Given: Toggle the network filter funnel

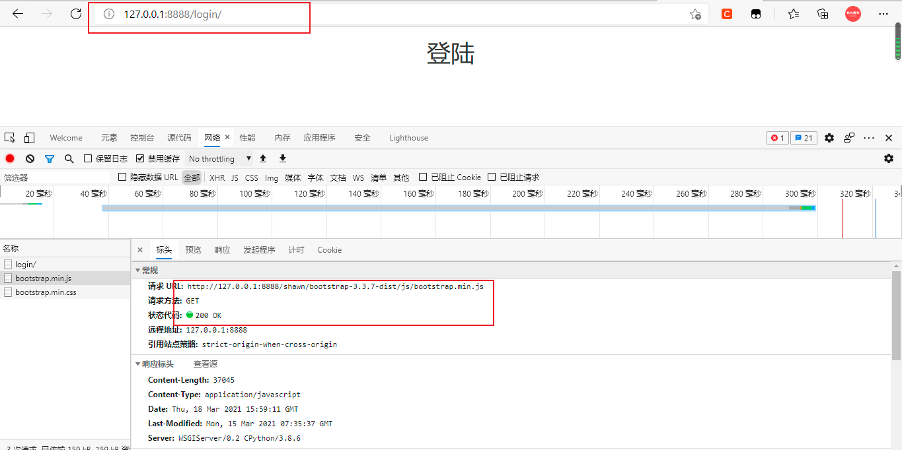Looking at the screenshot, I should 50,158.
